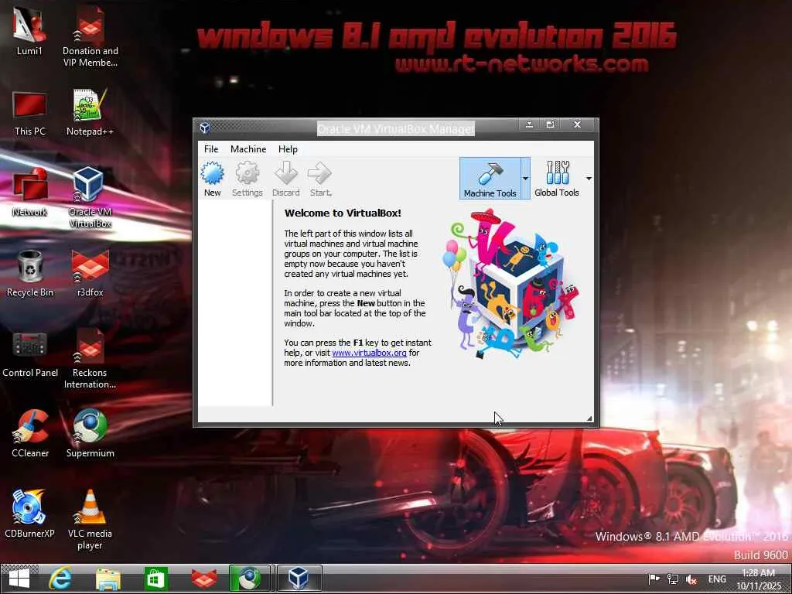The image size is (792, 594).
Task: Select the Oracle VM VirtualBox desktop icon
Action: pyautogui.click(x=90, y=197)
